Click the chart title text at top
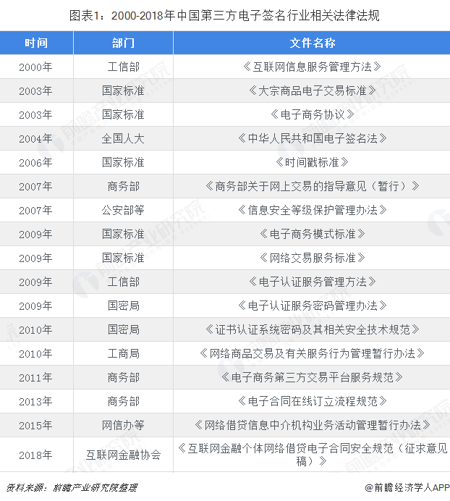Image resolution: width=450 pixels, height=501 pixels. click(x=225, y=14)
